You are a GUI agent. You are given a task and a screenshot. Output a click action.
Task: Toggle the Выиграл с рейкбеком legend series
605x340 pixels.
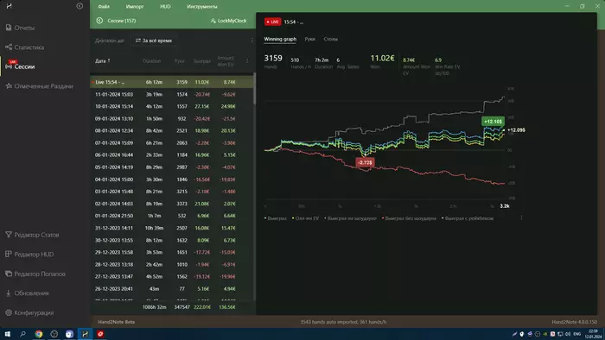[468, 218]
